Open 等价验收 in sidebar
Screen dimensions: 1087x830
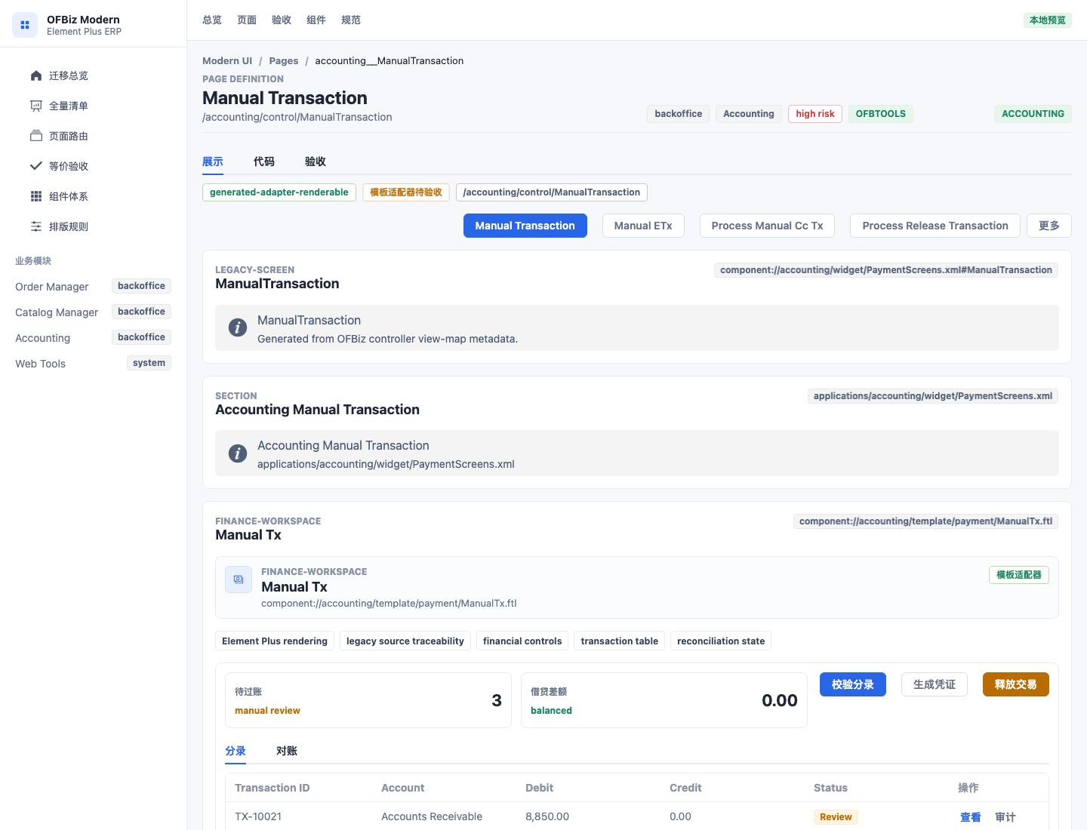coord(94,166)
